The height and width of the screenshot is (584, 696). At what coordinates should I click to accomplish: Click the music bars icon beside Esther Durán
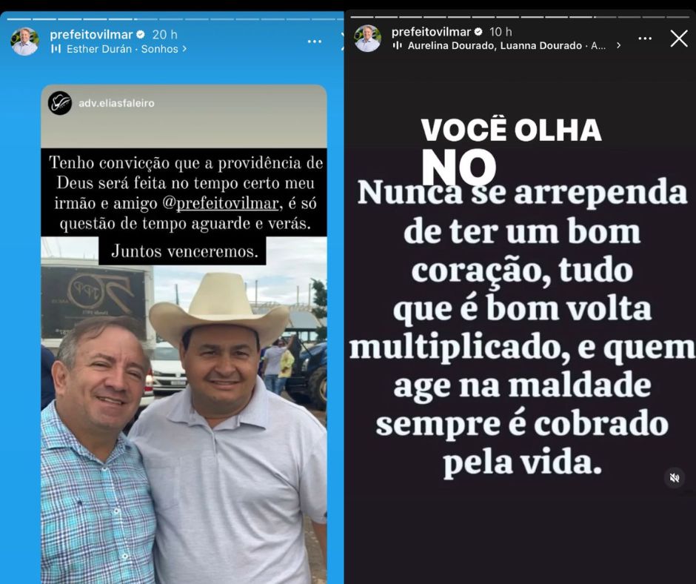point(56,49)
